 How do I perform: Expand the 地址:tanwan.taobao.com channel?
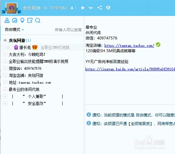point(5,82)
